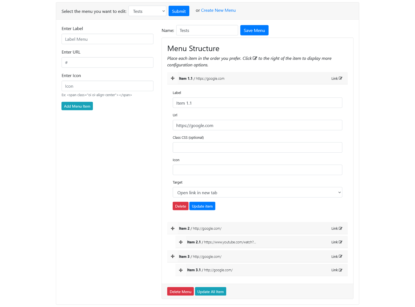Click the edit icon beside Item 2.1's Link

pos(340,242)
